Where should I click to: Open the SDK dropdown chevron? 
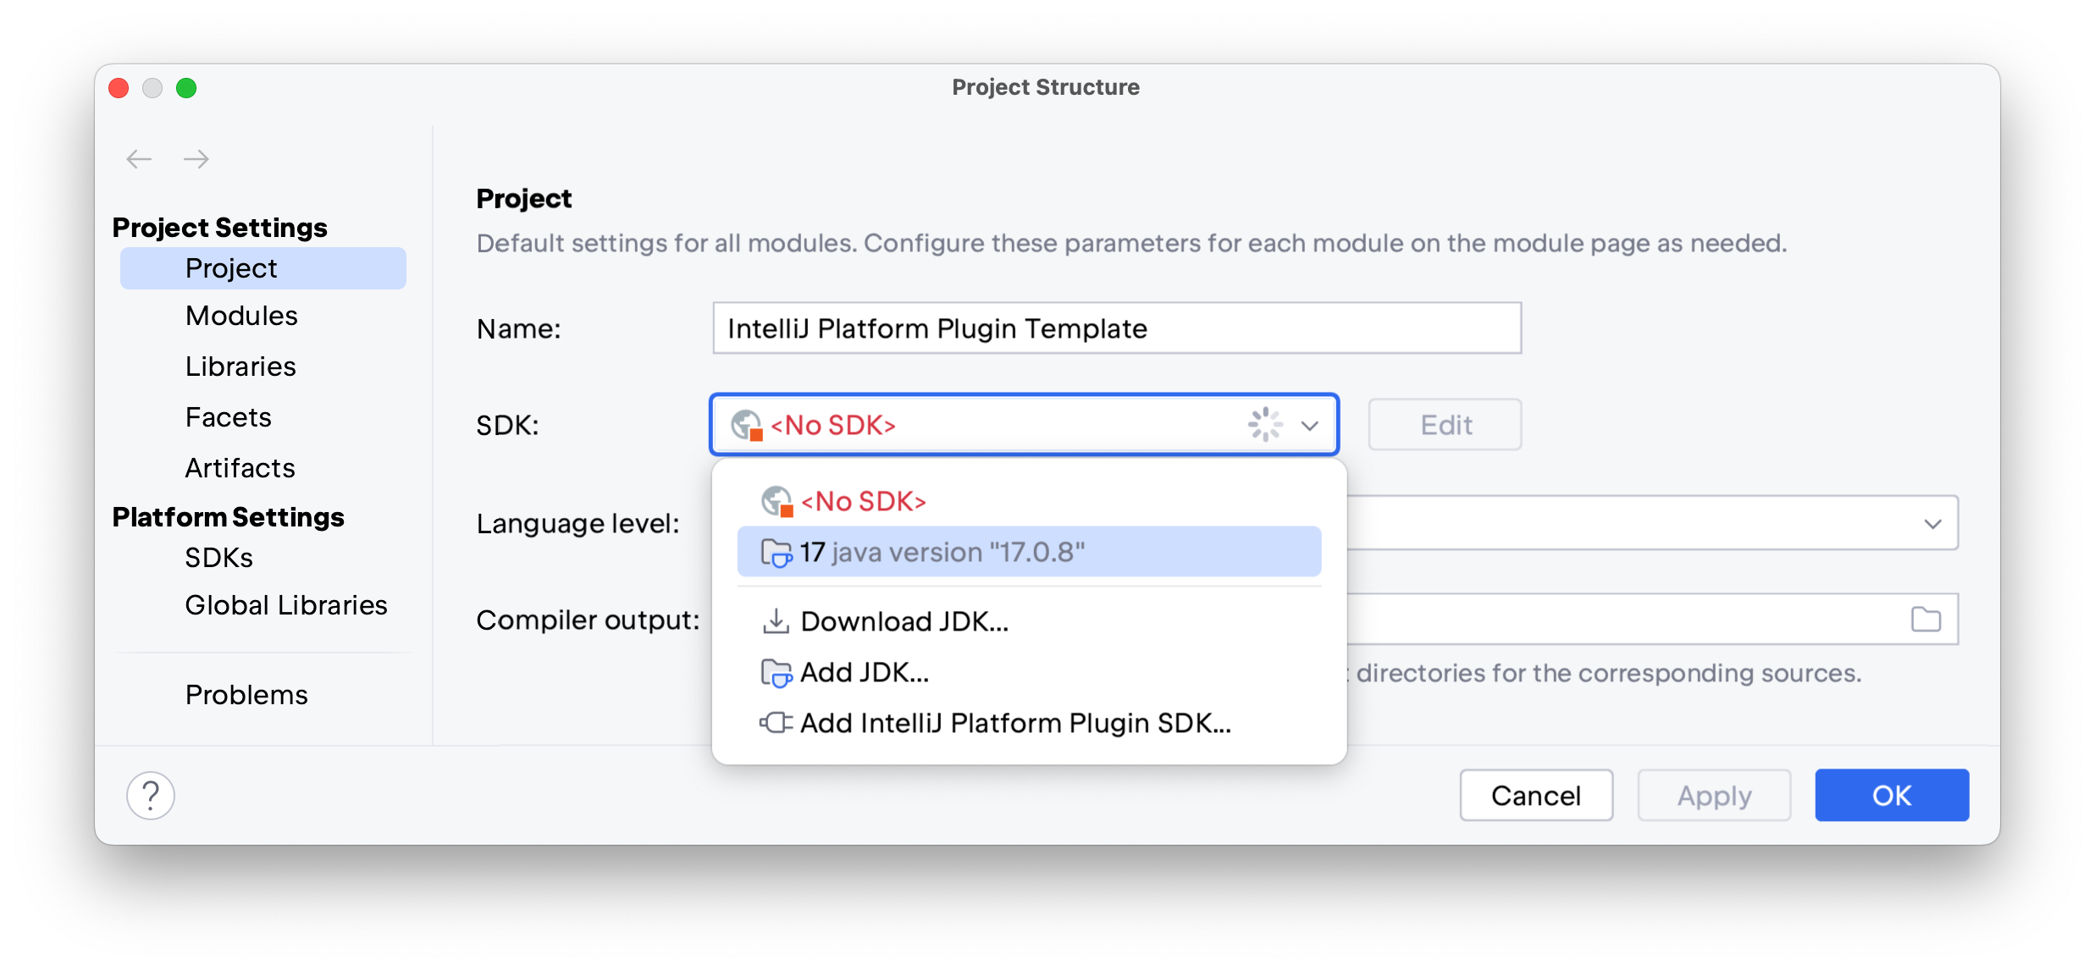(1309, 425)
